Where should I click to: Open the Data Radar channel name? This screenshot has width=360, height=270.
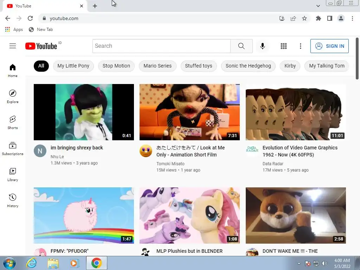pos(273,164)
